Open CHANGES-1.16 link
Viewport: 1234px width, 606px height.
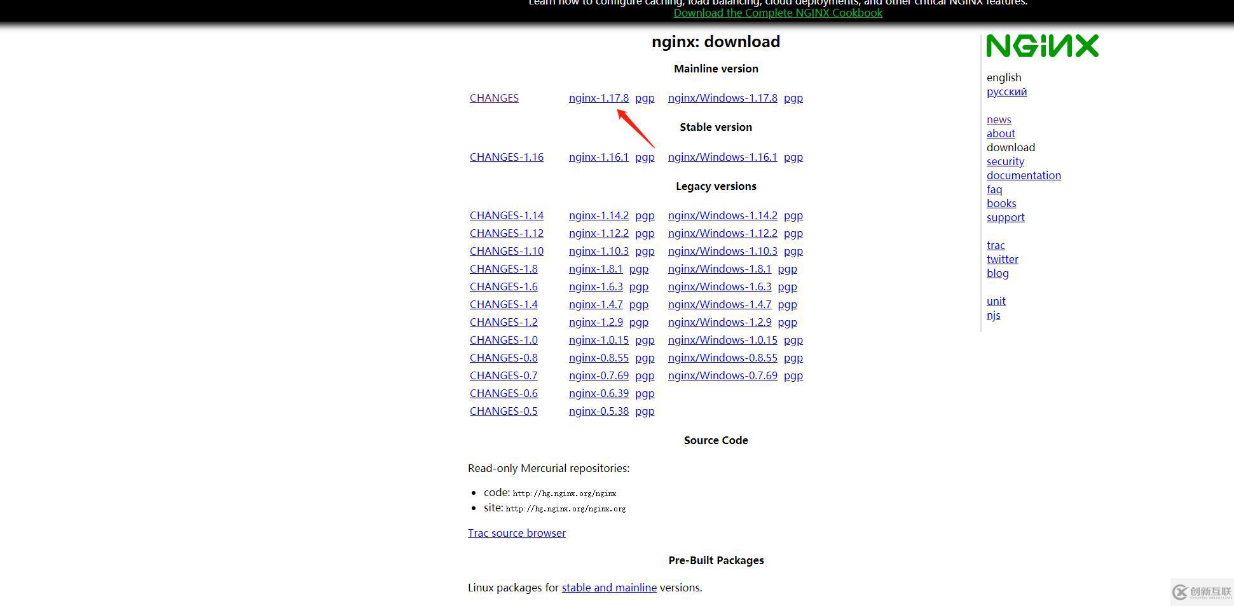tap(507, 157)
